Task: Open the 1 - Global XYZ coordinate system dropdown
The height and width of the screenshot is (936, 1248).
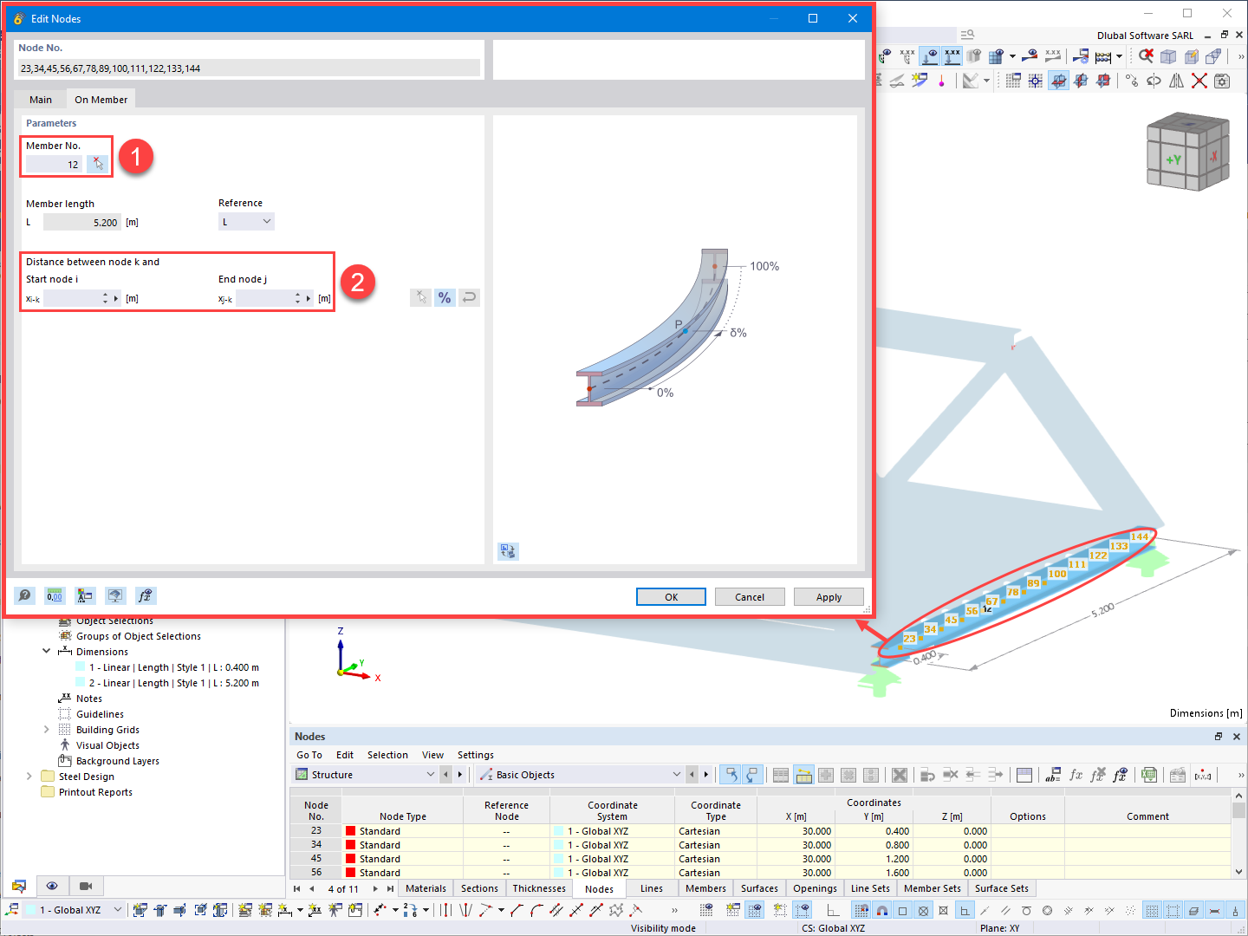Action: click(x=75, y=910)
